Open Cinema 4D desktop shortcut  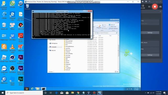click(x=12, y=59)
